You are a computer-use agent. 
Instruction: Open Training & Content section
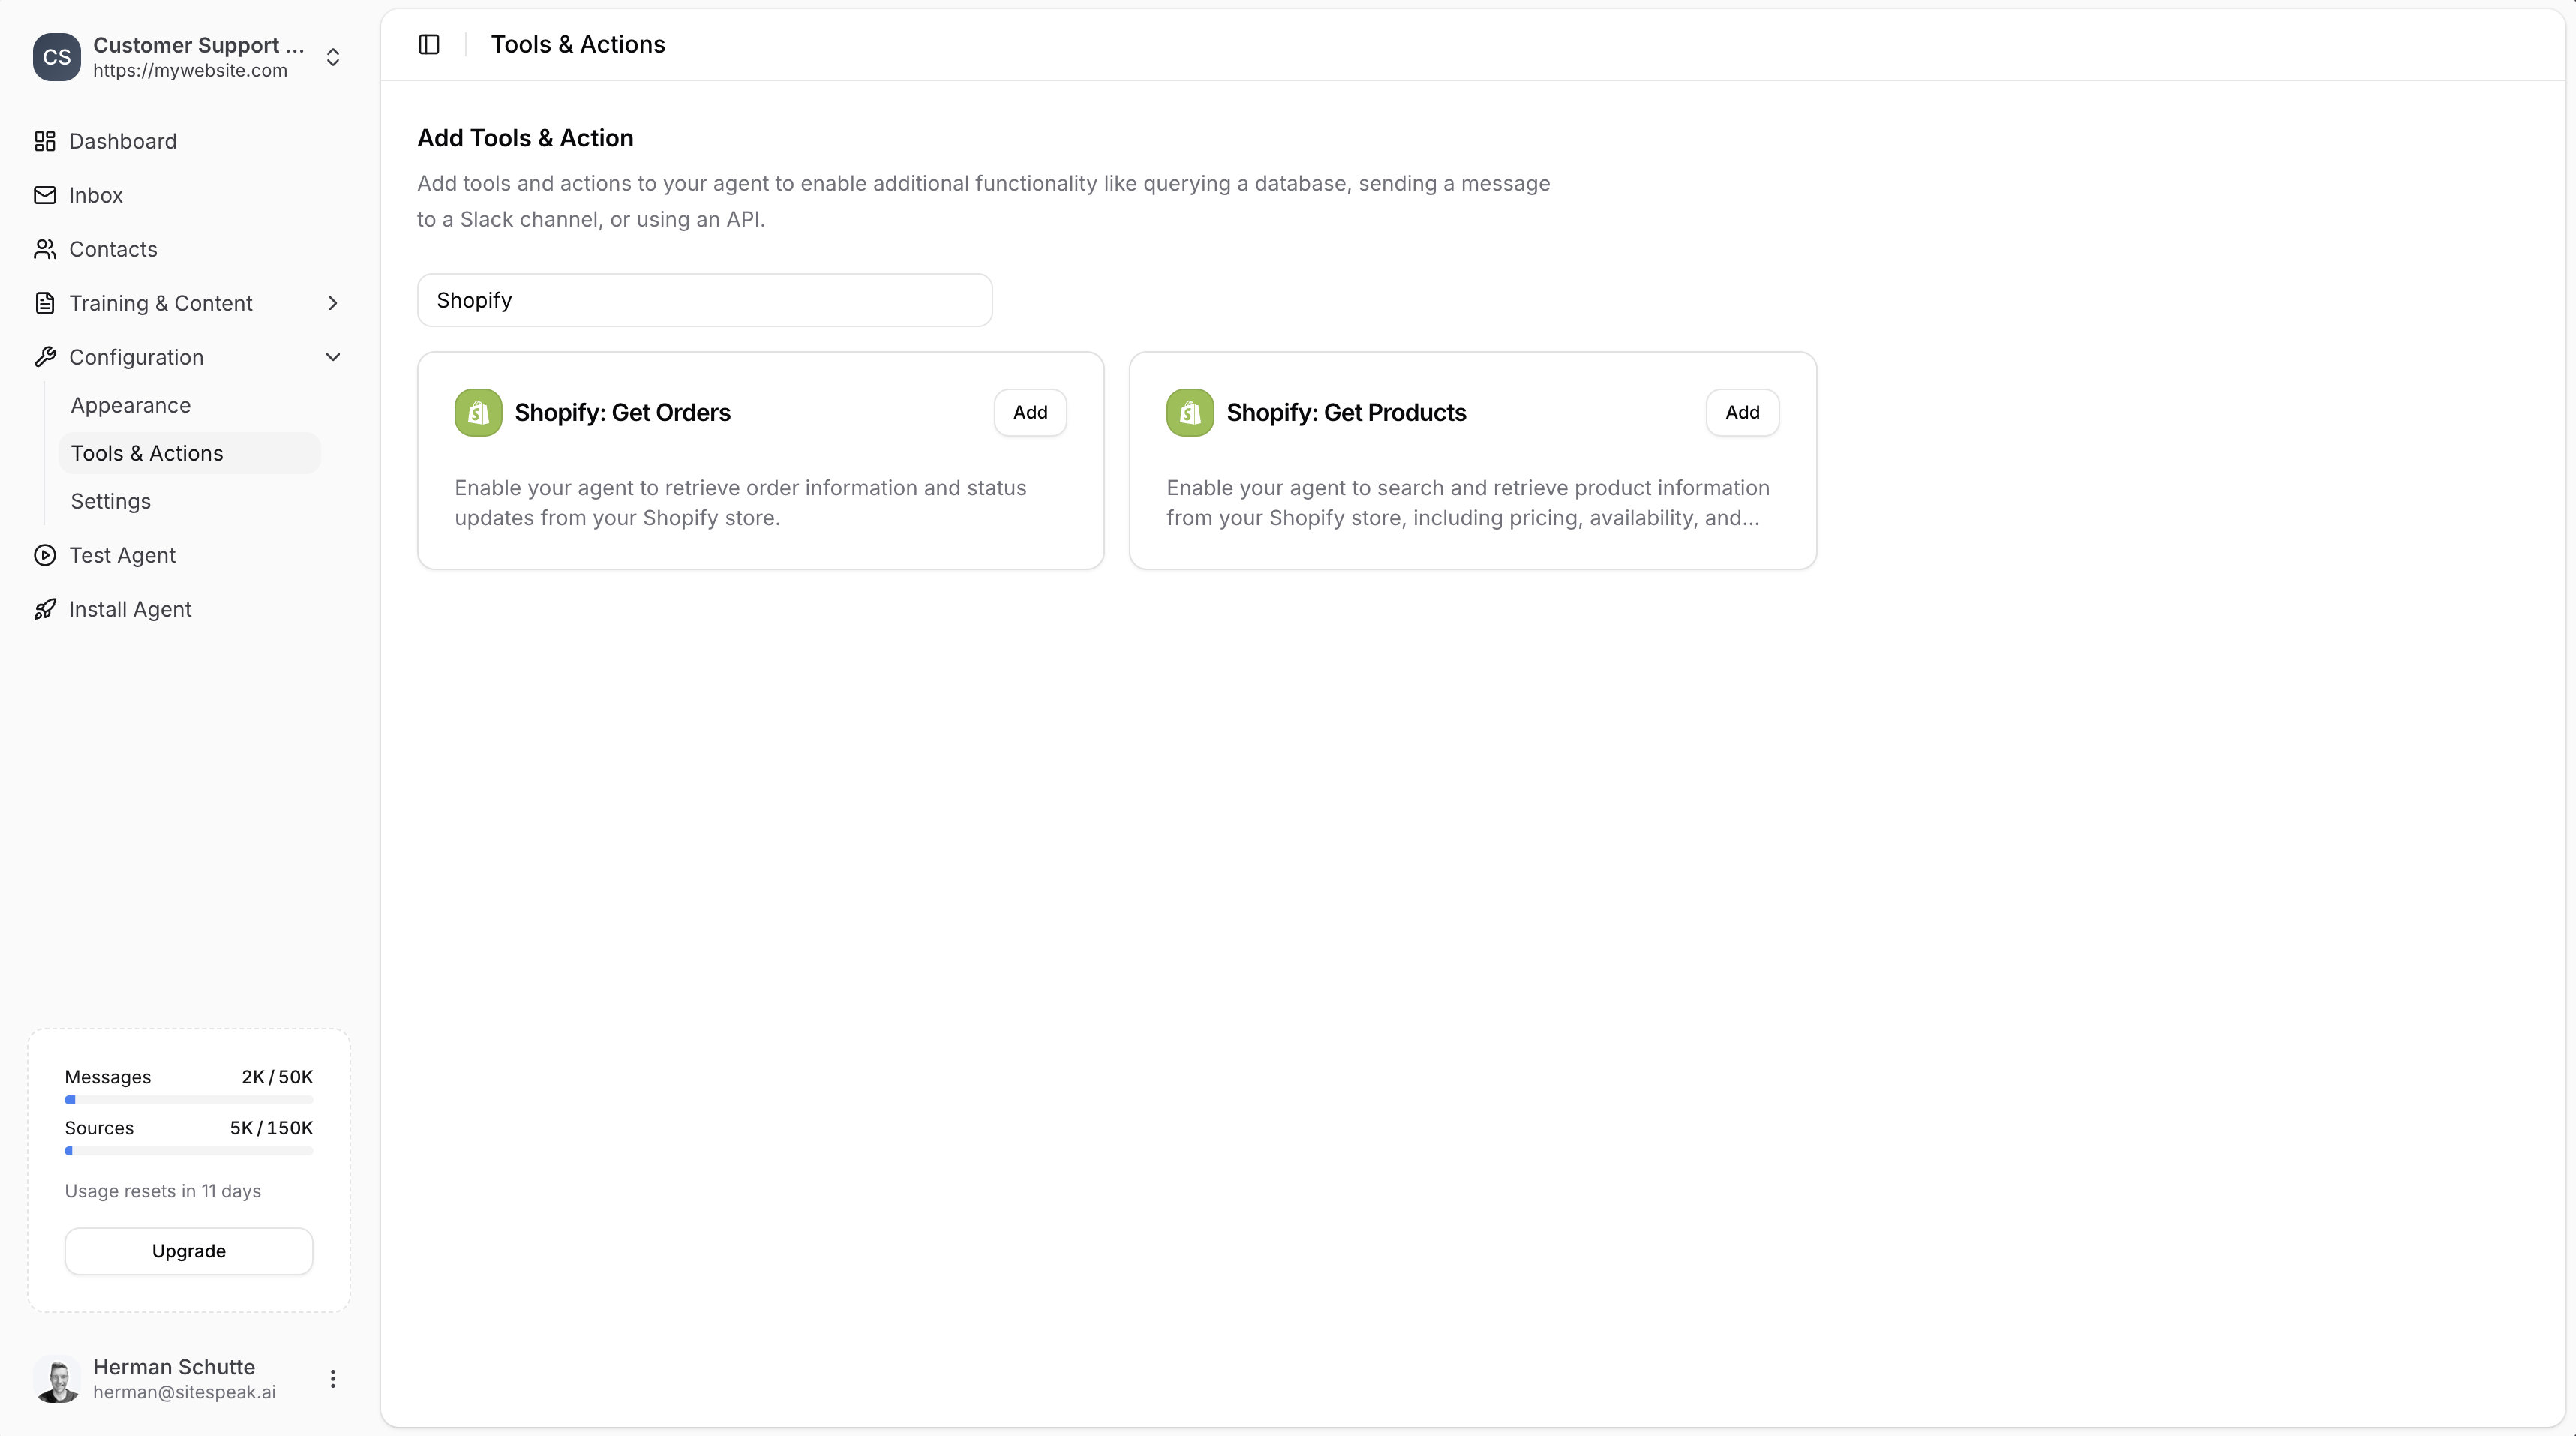161,303
